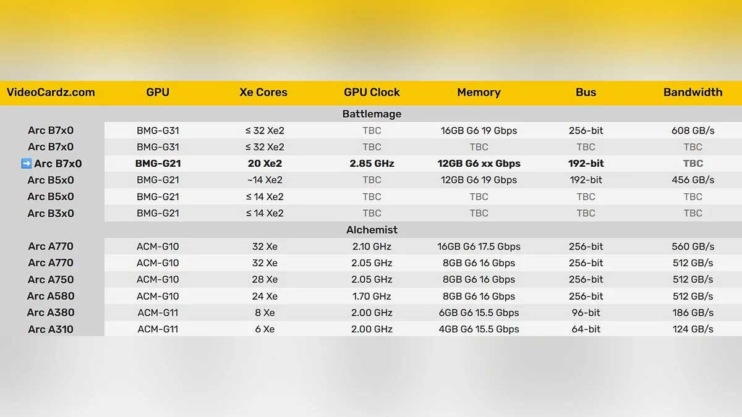Click the Arc A750 row label

coord(51,279)
